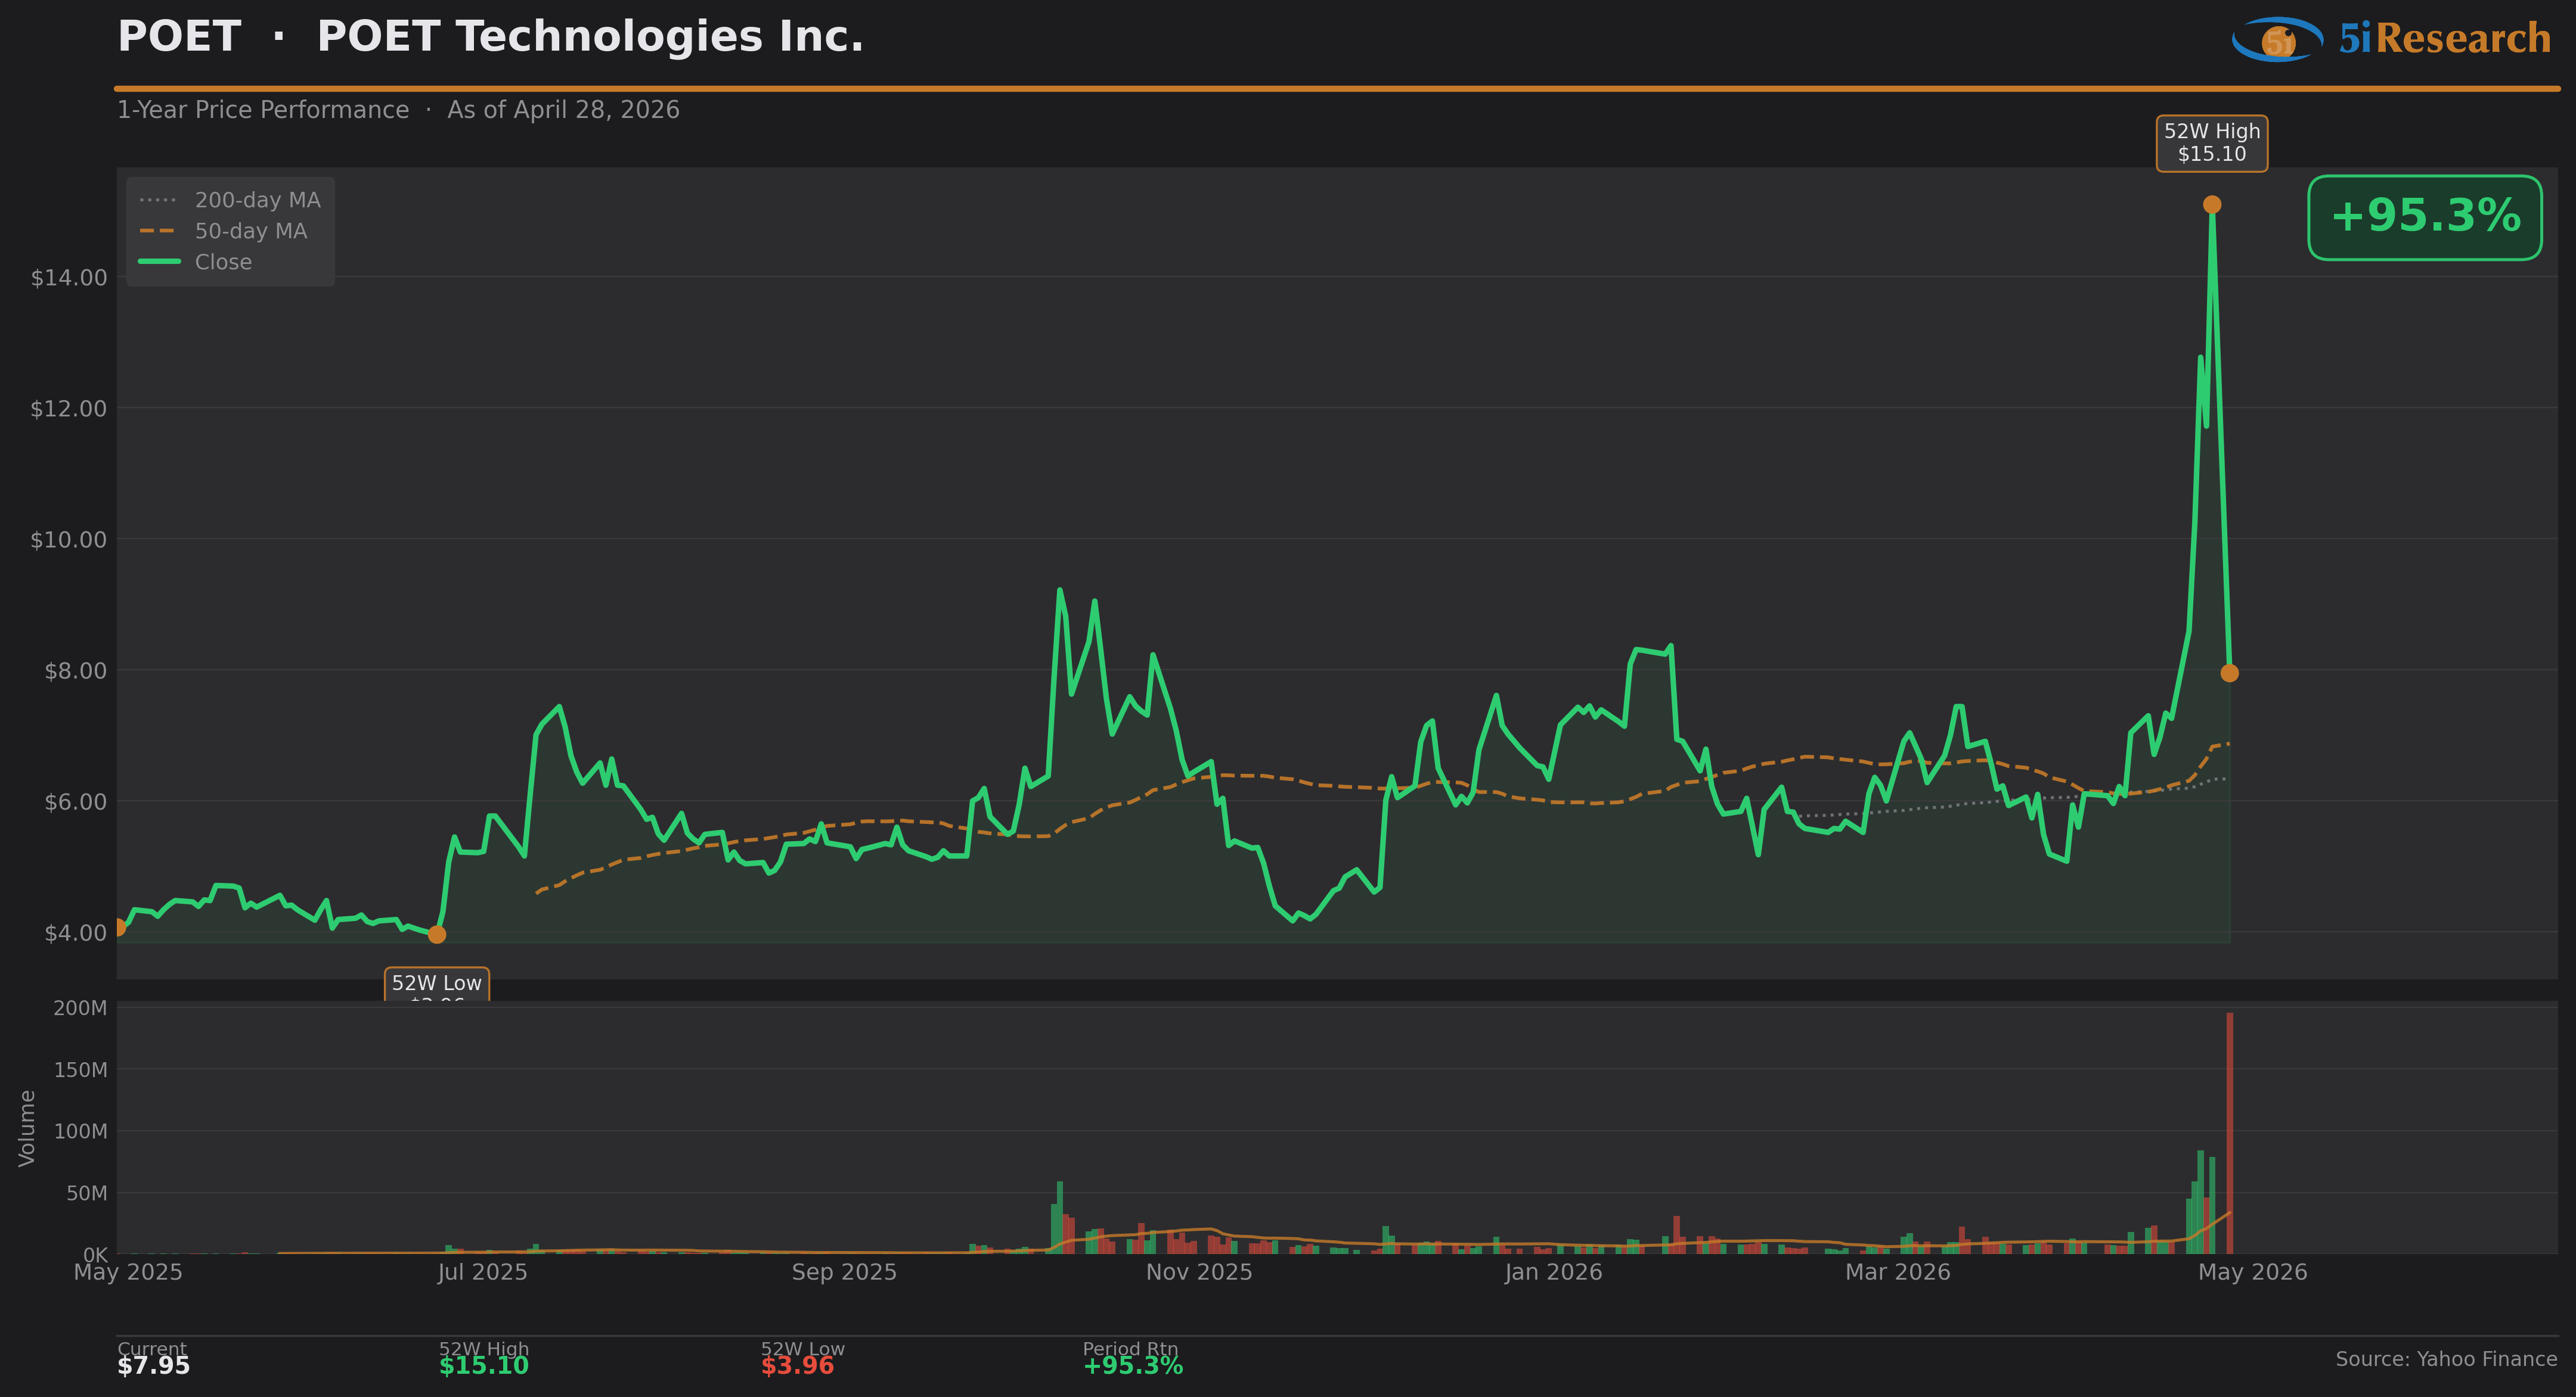This screenshot has width=2576, height=1397.
Task: Click the red $3.96 footer value
Action: click(x=797, y=1366)
